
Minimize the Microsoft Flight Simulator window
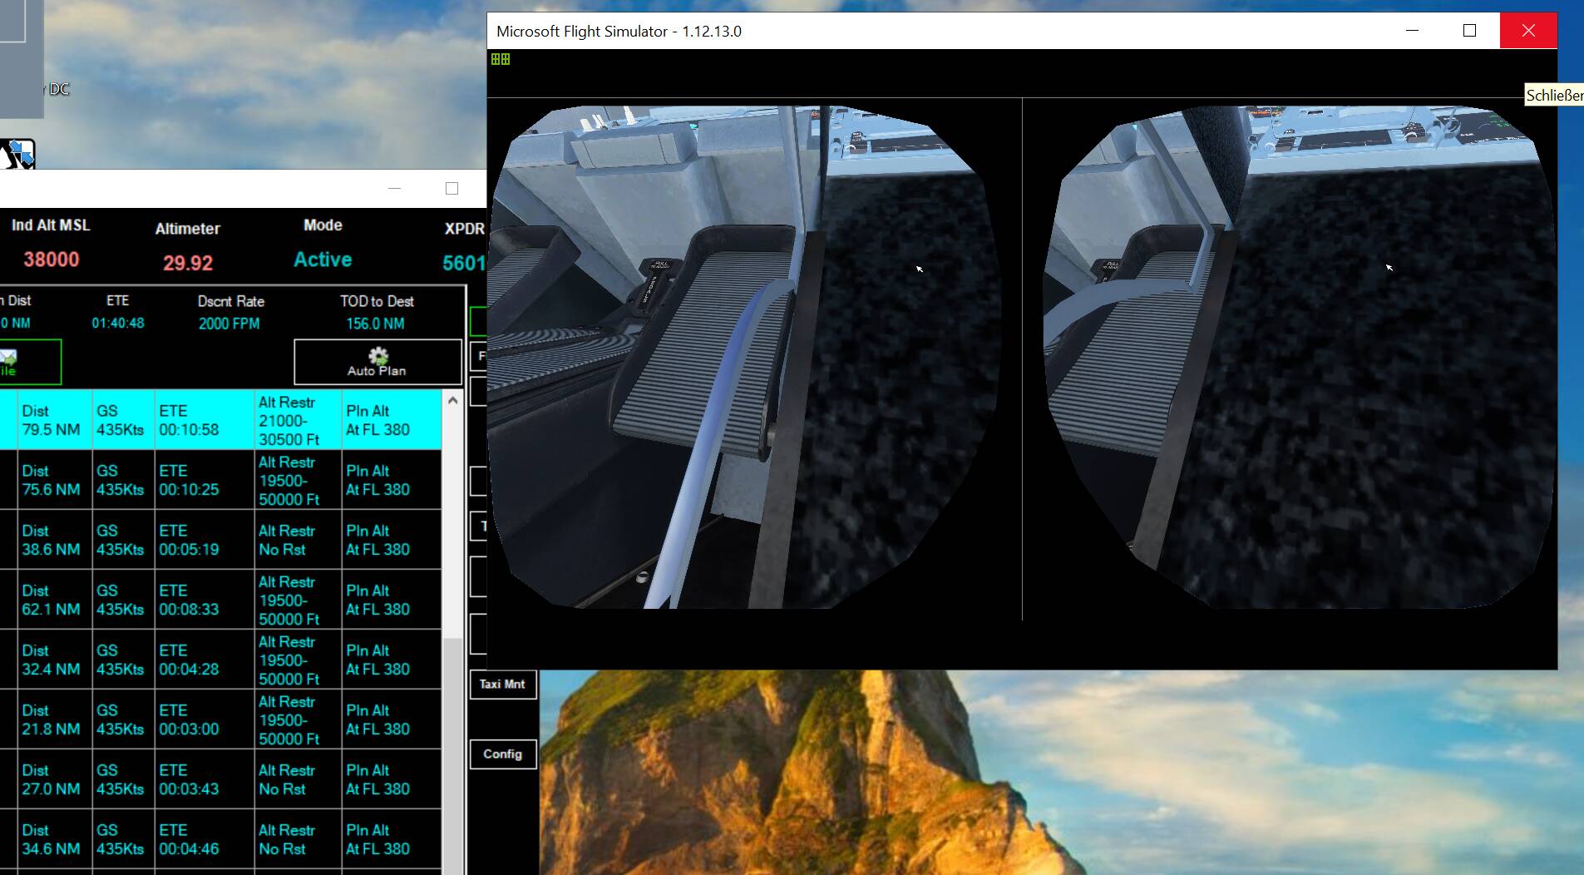click(x=1412, y=31)
